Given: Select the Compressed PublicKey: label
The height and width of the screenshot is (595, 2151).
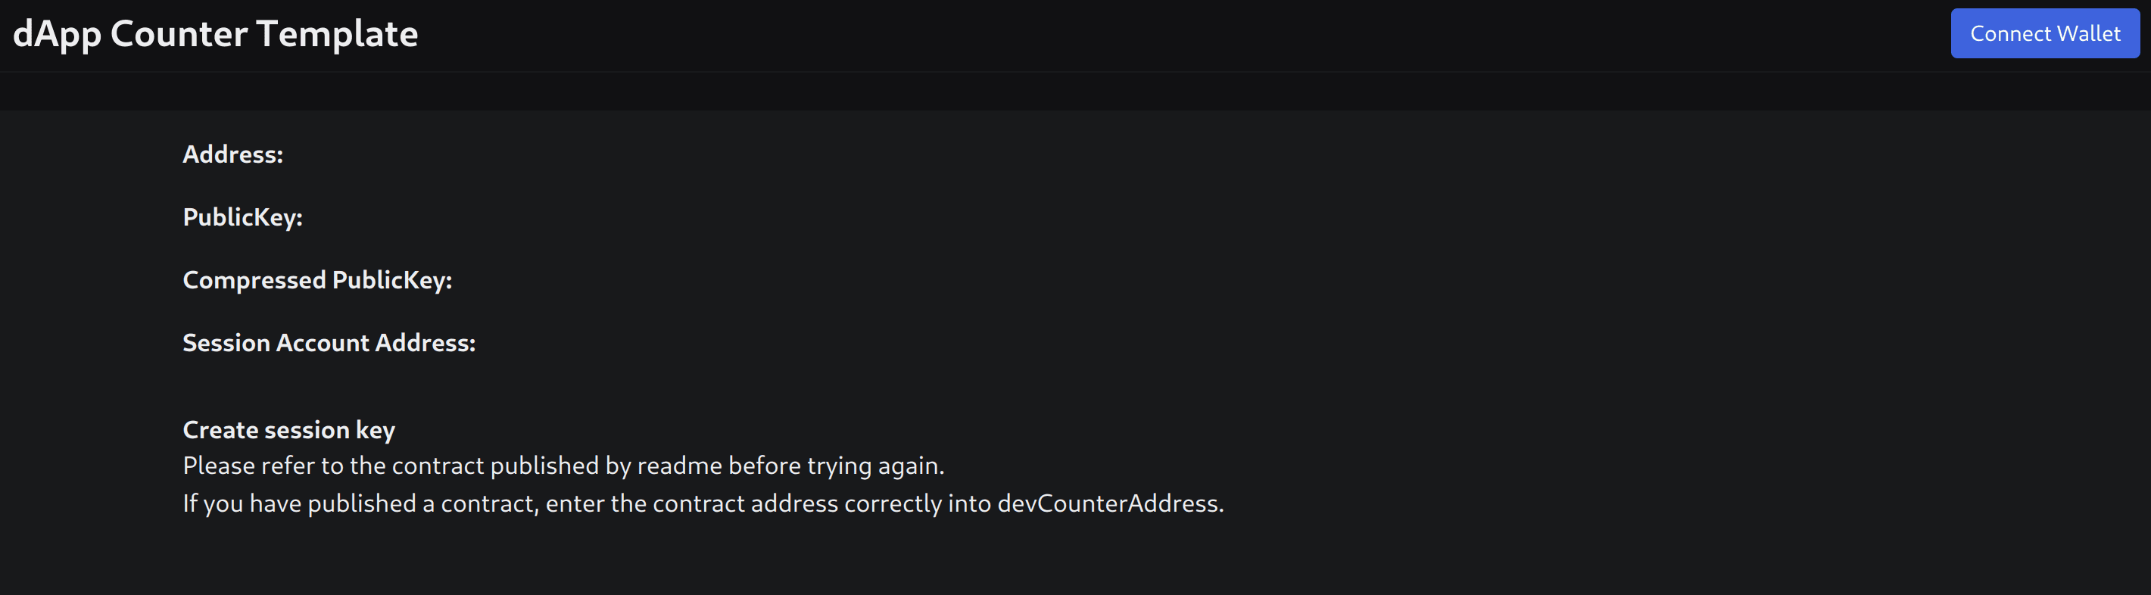Looking at the screenshot, I should click(317, 280).
